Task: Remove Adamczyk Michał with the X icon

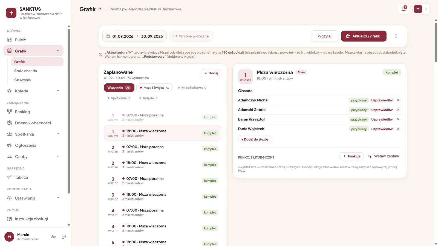Action: point(398,100)
